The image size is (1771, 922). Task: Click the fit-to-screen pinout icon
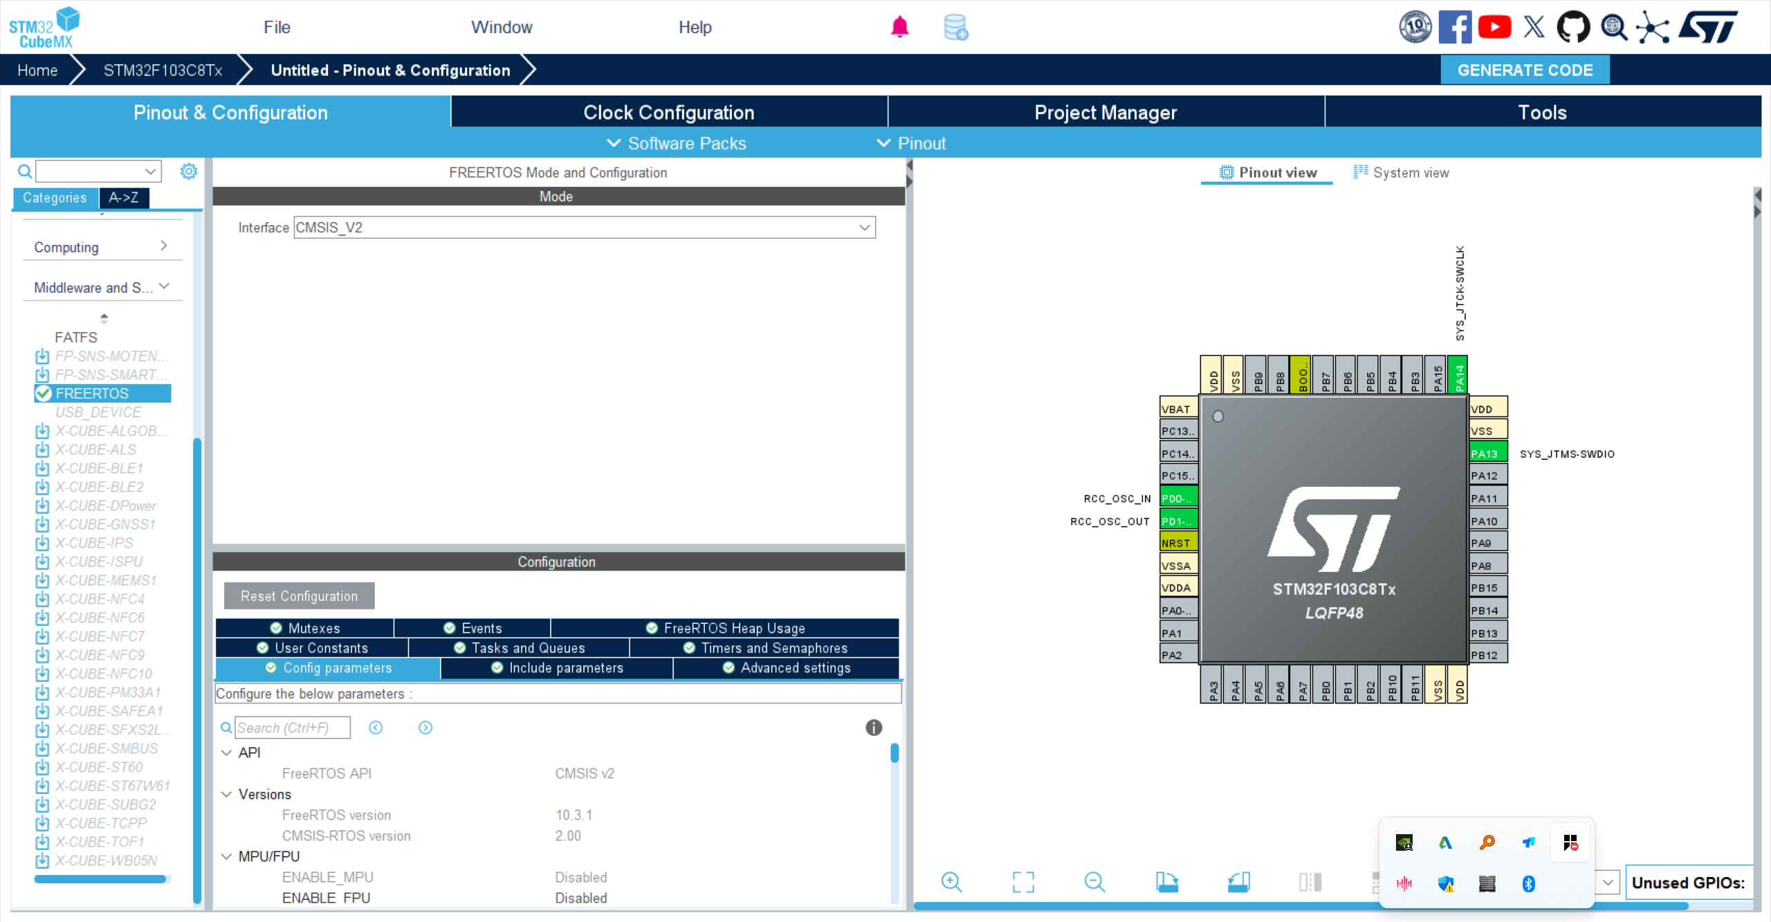1023,882
